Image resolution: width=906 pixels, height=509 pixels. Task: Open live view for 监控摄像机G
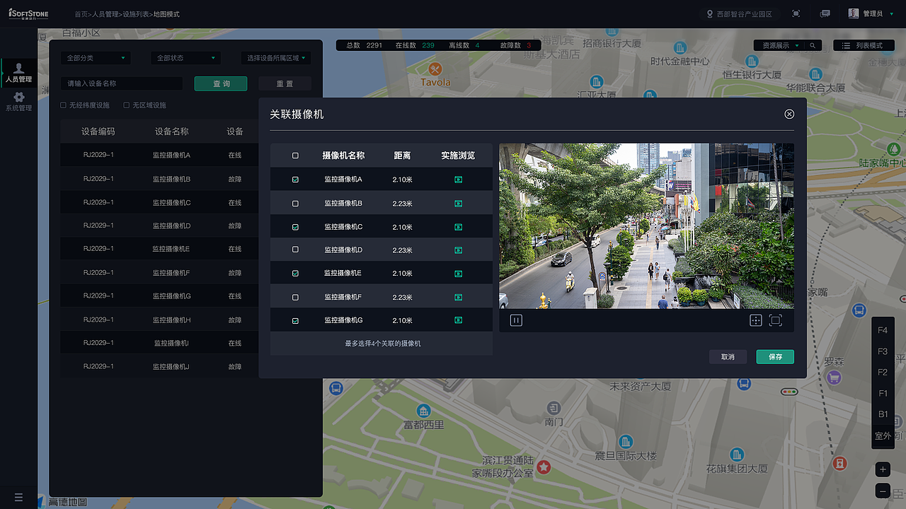[459, 321]
